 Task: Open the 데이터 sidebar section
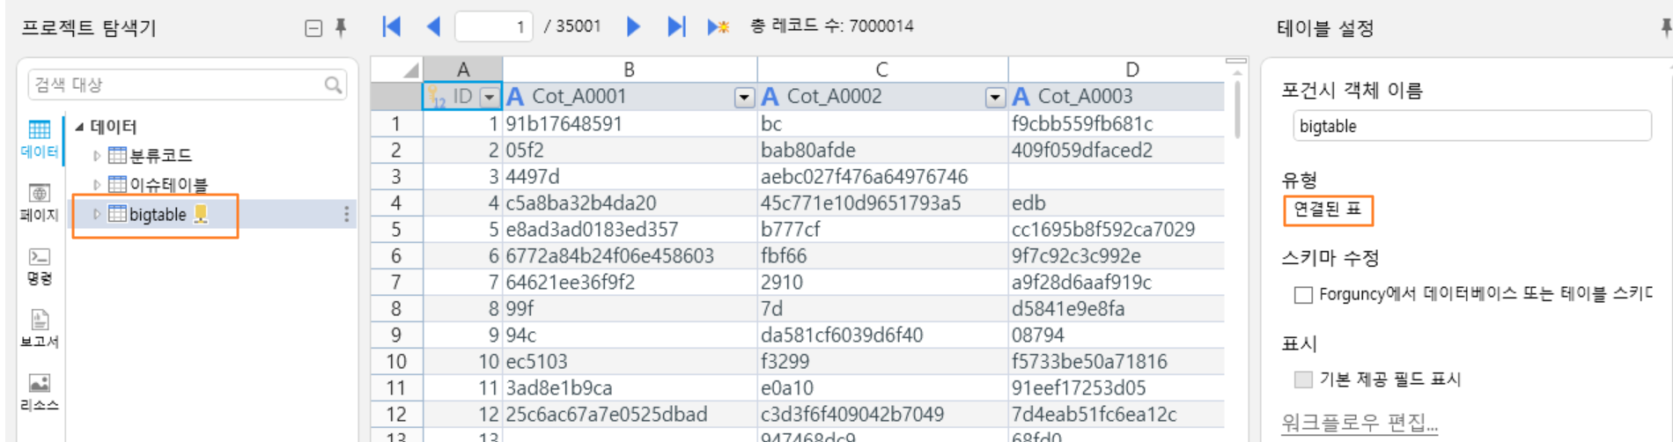point(40,139)
